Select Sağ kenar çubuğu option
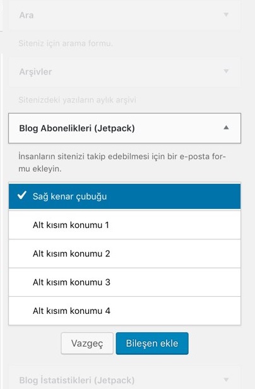255x389 pixels. coord(124,196)
